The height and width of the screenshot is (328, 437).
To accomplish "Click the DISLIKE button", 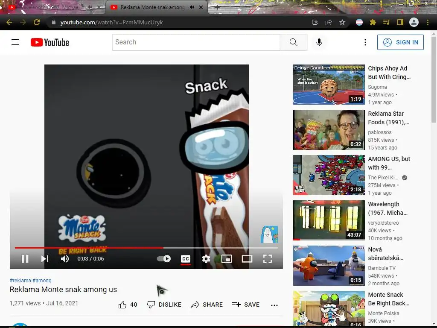I will [164, 305].
